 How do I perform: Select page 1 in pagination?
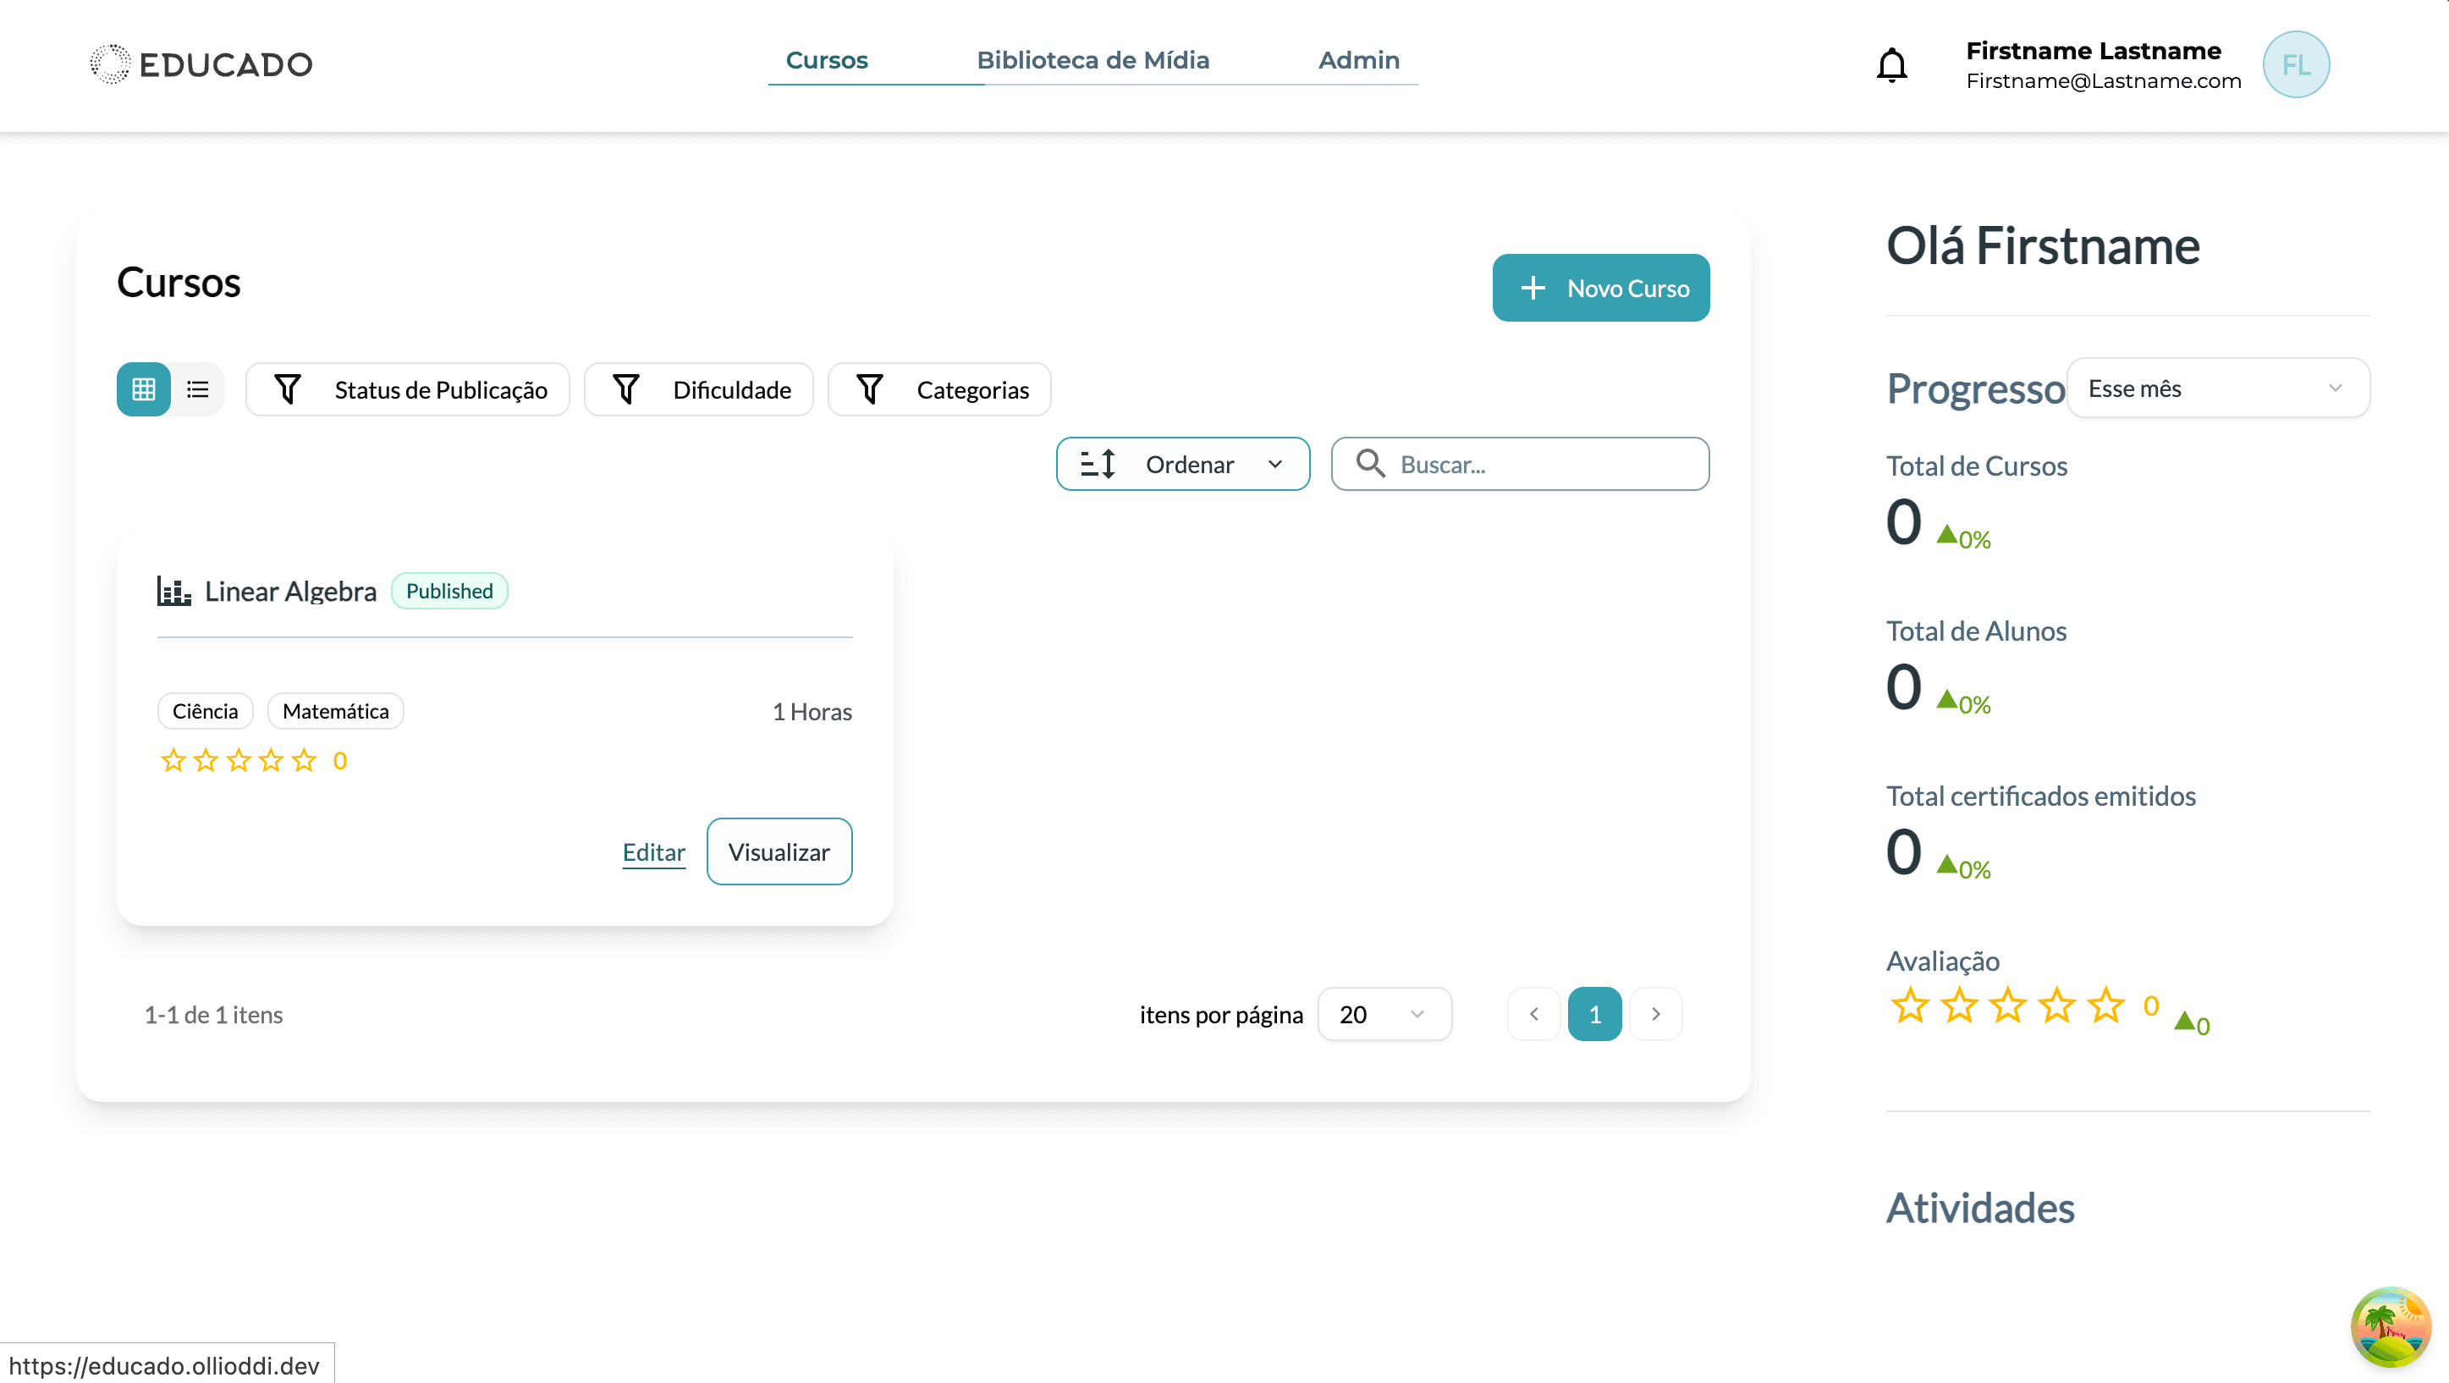pos(1594,1014)
